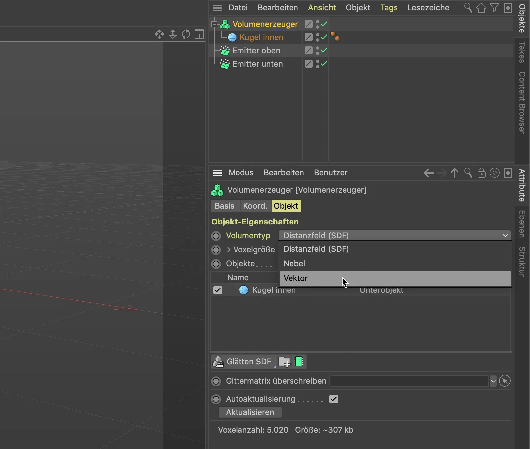Image resolution: width=530 pixels, height=449 pixels.
Task: Open the Gittermatrix überschreiben dropdown arrow
Action: click(493, 381)
